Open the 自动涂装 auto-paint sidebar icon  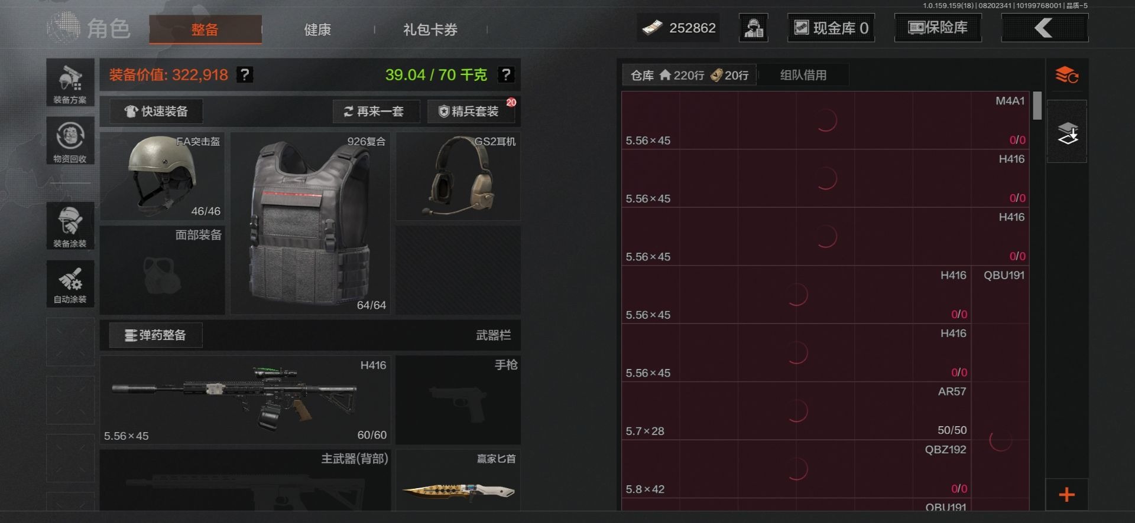tap(70, 284)
